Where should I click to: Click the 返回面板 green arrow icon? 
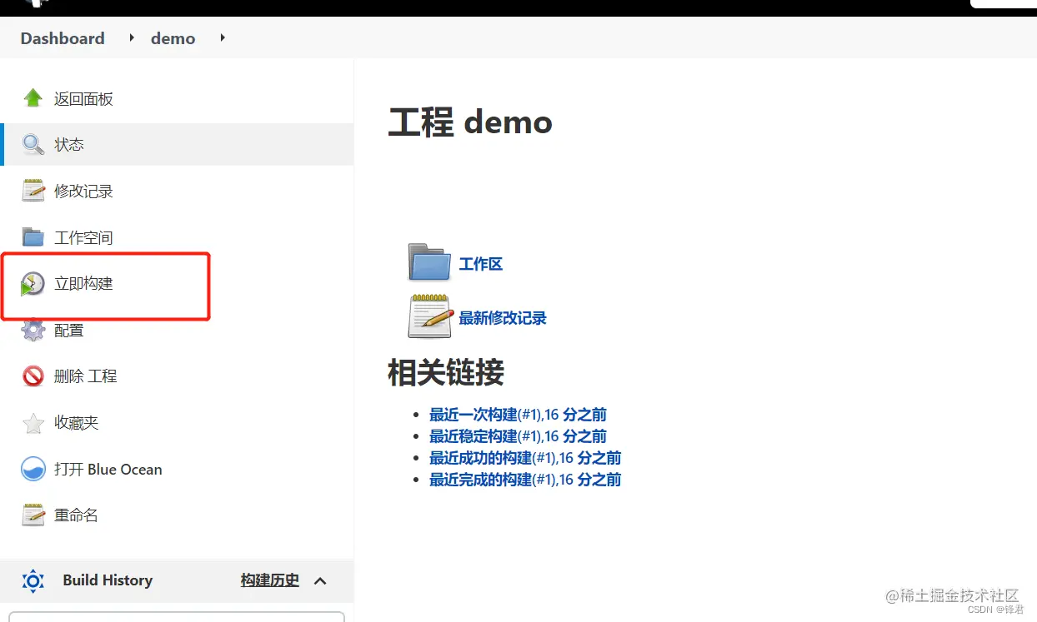pyautogui.click(x=32, y=97)
